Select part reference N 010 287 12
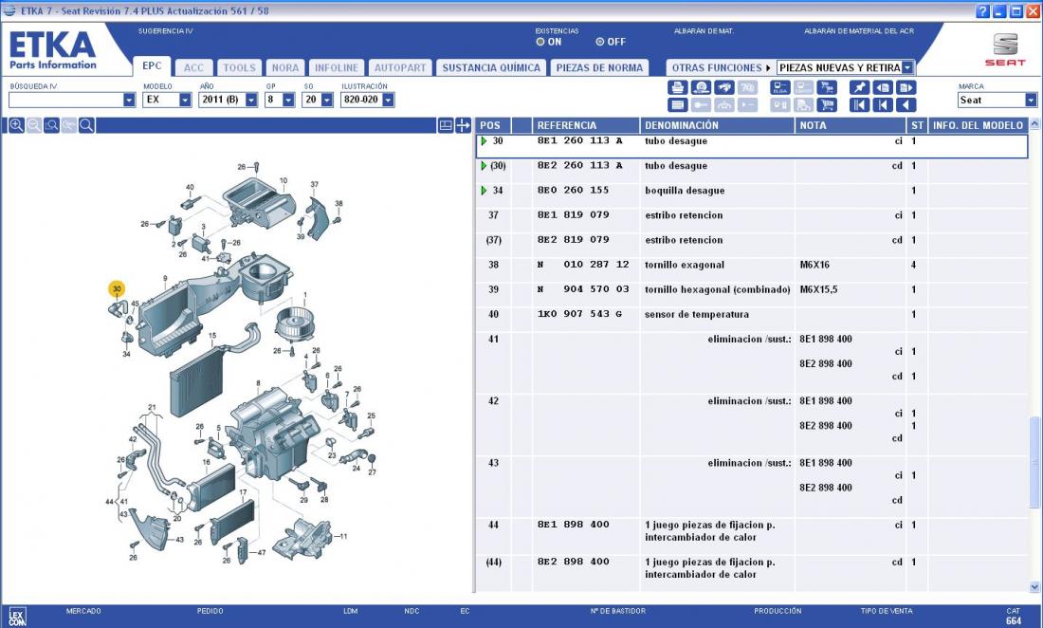 coord(583,265)
